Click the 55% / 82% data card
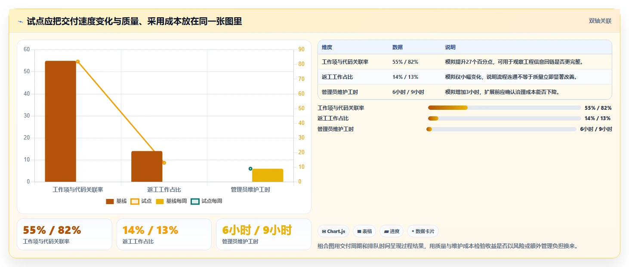This screenshot has width=629, height=267. tap(65, 234)
